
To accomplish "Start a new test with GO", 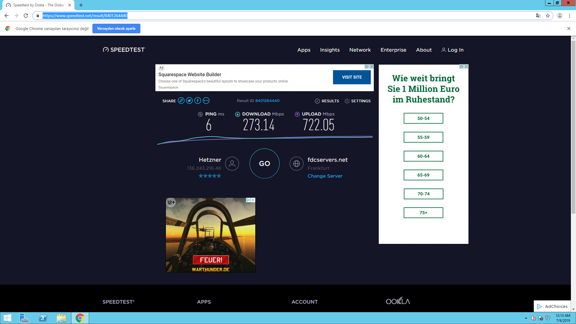I will (x=265, y=163).
